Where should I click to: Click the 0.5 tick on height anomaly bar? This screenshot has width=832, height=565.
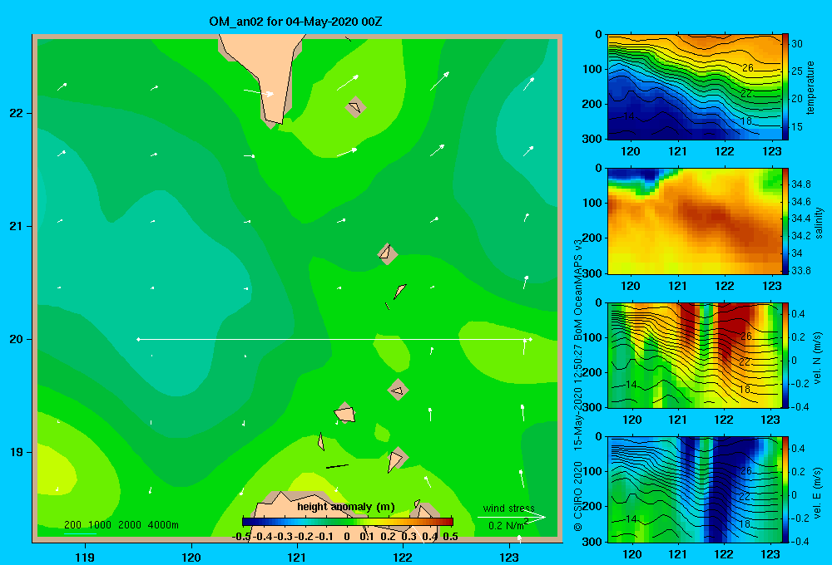coord(450,537)
